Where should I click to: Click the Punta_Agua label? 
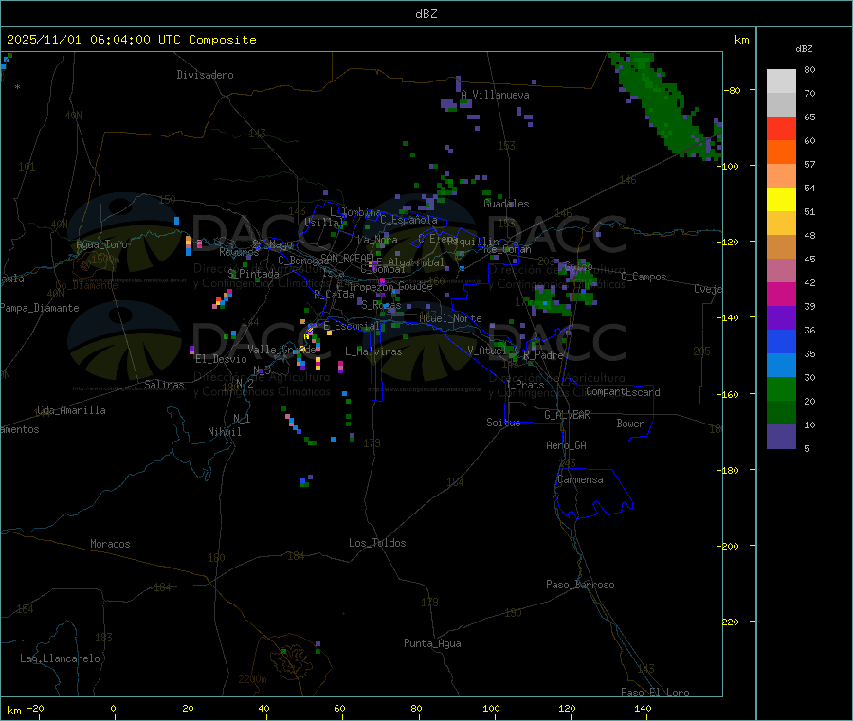432,643
